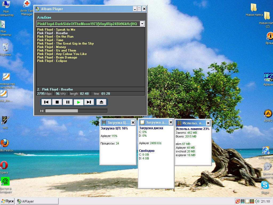Viewport: 273px width, 205px height.
Task: Click Aplayer 15% in CPU widget
Action: [x=109, y=136]
